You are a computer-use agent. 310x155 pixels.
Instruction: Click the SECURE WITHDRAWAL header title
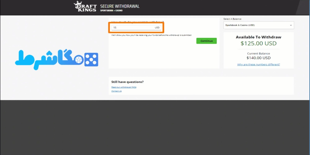click(x=120, y=6)
